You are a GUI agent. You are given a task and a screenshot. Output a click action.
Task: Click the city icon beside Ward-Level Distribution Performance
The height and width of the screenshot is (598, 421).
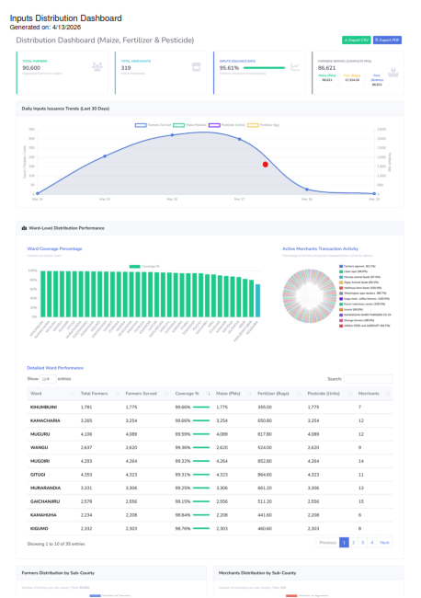pos(25,228)
